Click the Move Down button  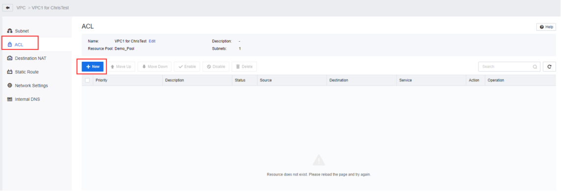[x=155, y=67]
